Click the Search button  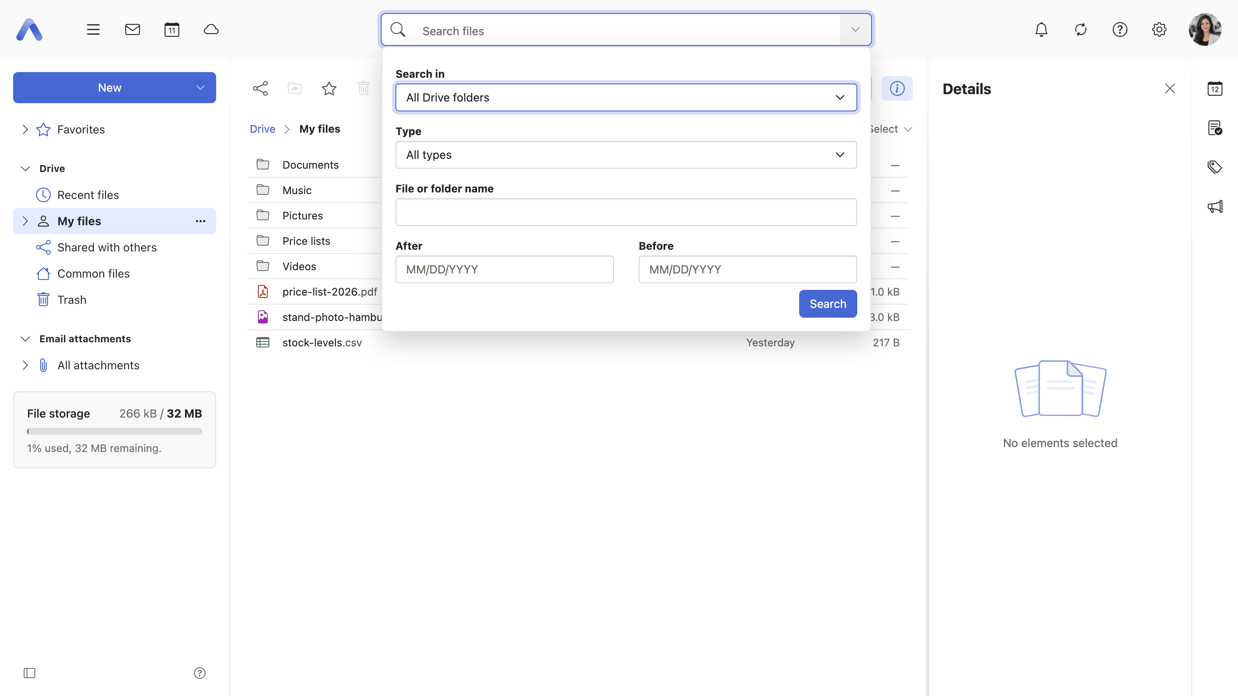(x=827, y=304)
